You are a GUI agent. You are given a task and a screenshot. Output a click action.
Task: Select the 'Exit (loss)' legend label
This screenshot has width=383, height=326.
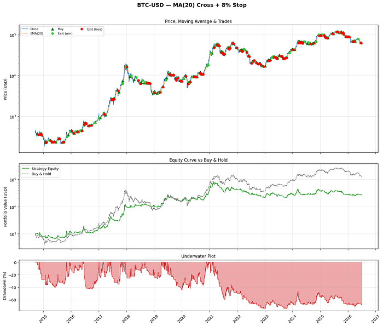(95, 30)
